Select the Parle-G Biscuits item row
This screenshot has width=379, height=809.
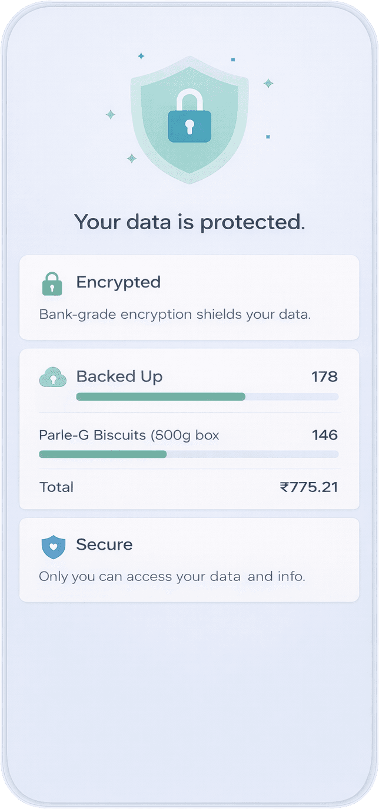(x=129, y=435)
